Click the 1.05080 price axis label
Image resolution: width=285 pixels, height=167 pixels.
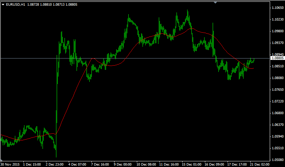pos(278,160)
